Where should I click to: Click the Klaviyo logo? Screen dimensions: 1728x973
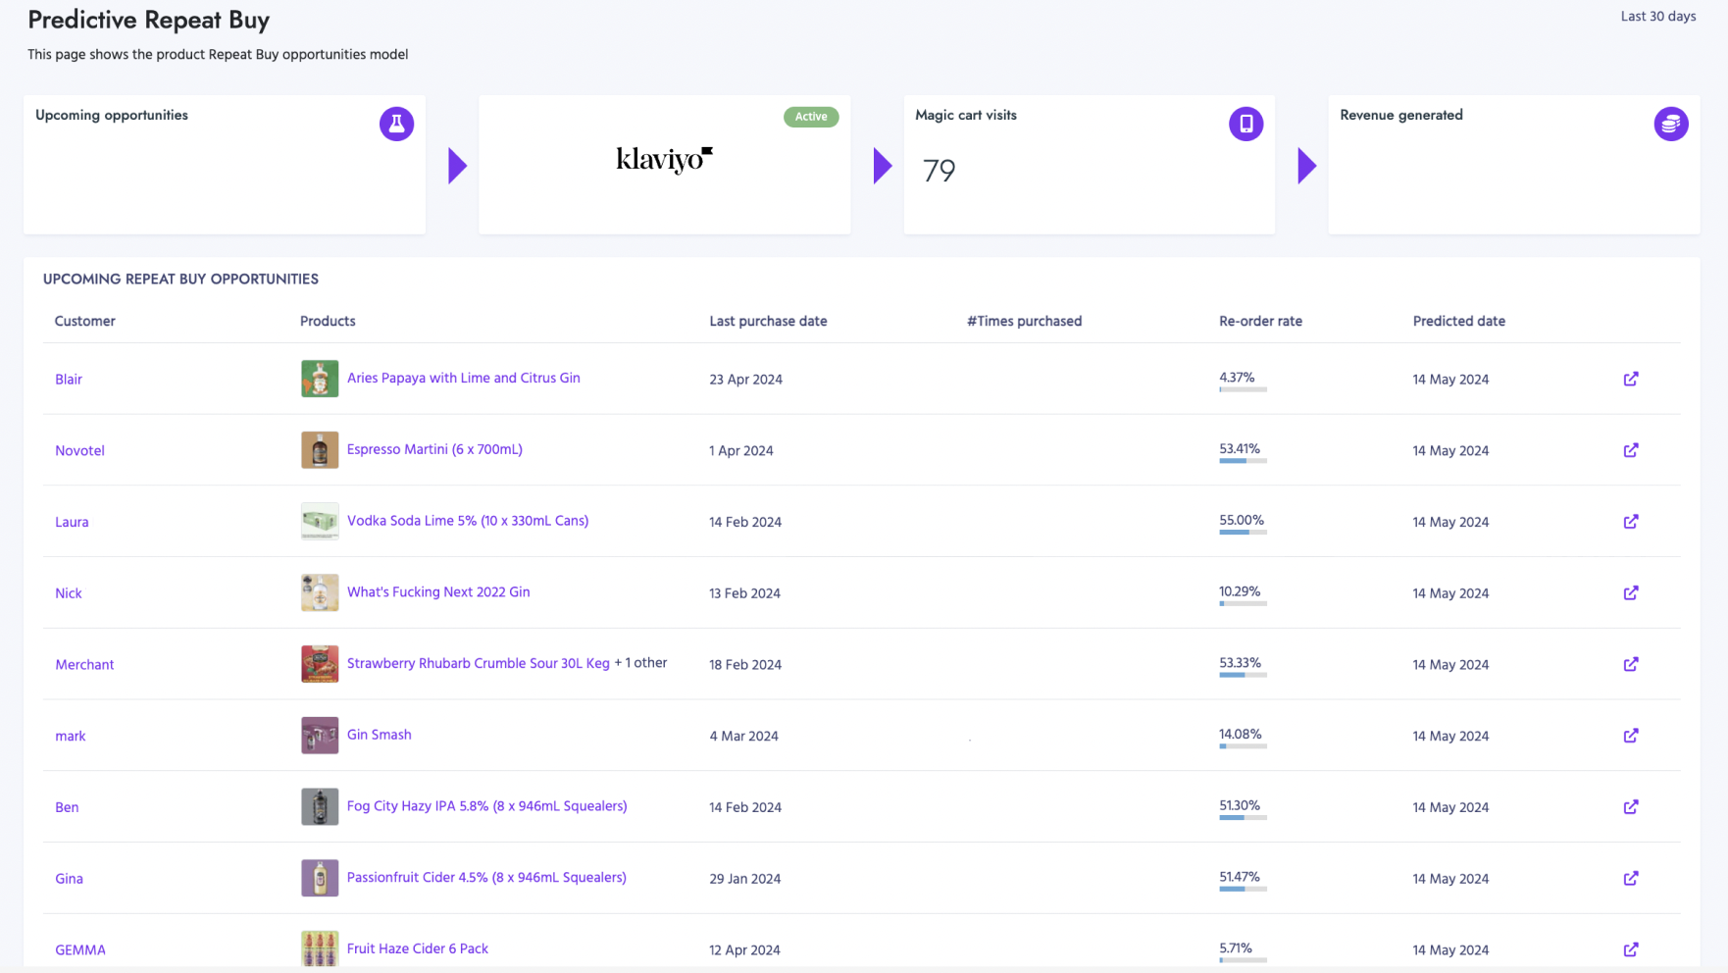(664, 159)
